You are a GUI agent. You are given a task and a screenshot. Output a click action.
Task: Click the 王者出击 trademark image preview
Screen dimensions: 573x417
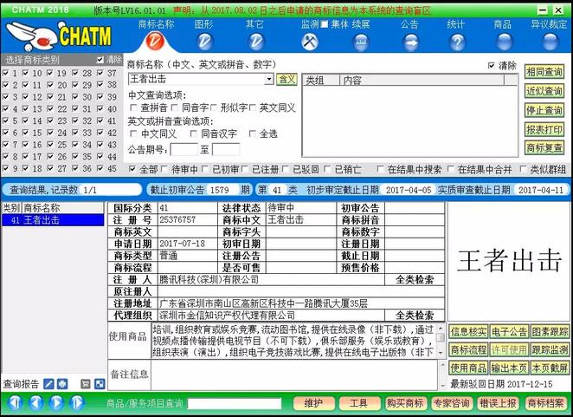pos(509,261)
